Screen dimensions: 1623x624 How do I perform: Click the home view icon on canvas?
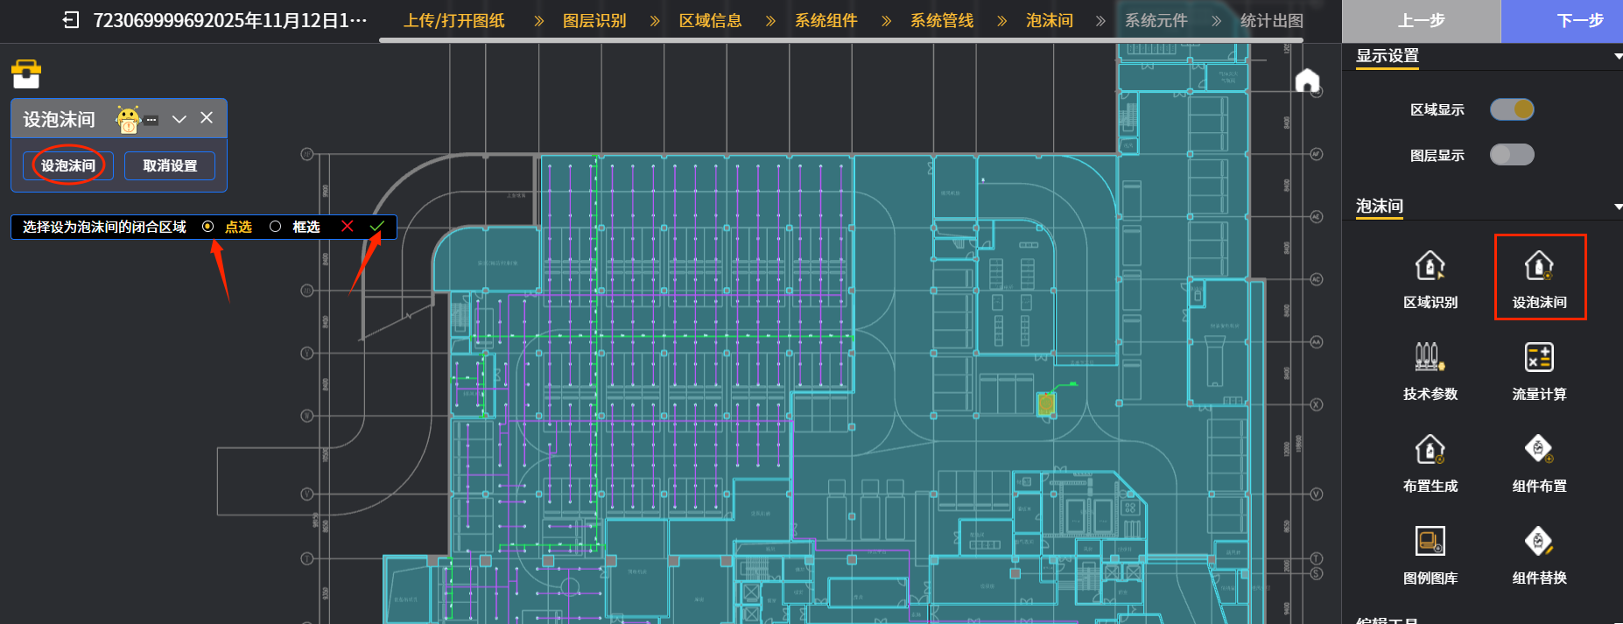pos(1307,81)
